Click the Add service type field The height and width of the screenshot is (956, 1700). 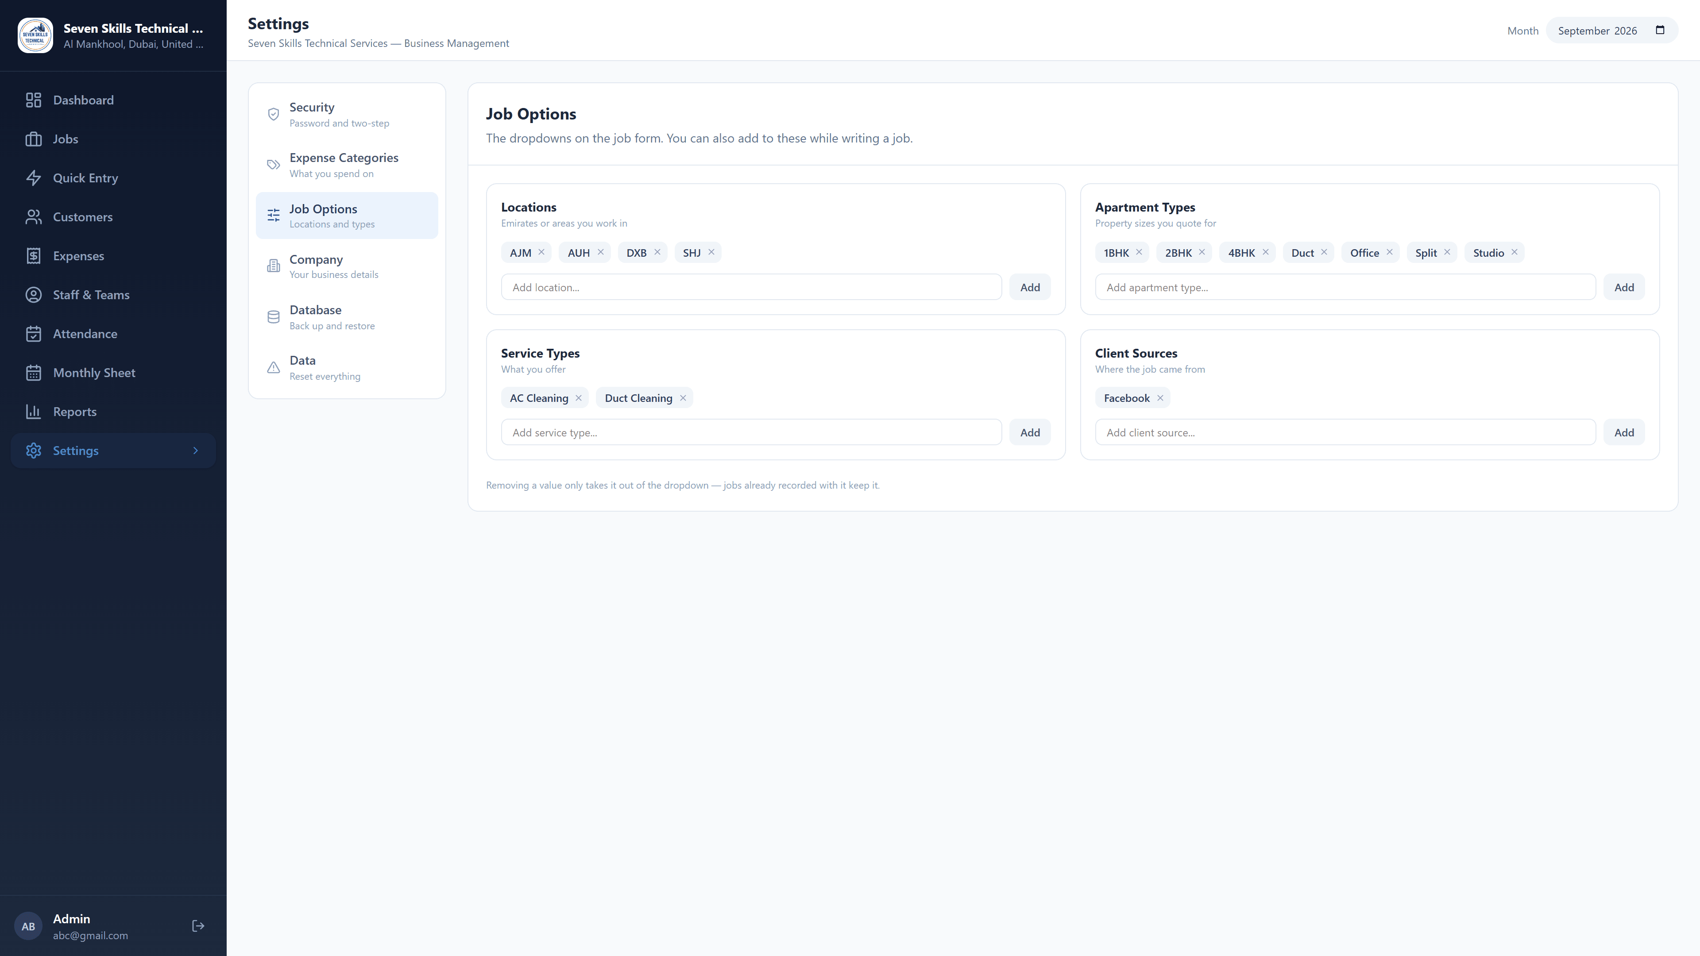751,432
